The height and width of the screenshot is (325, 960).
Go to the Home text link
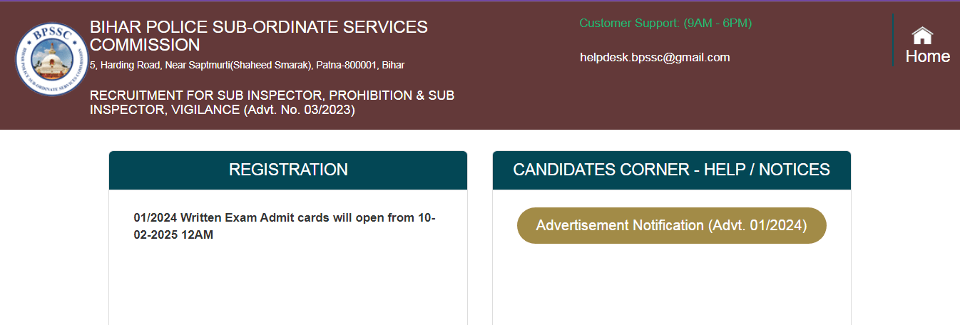click(927, 56)
